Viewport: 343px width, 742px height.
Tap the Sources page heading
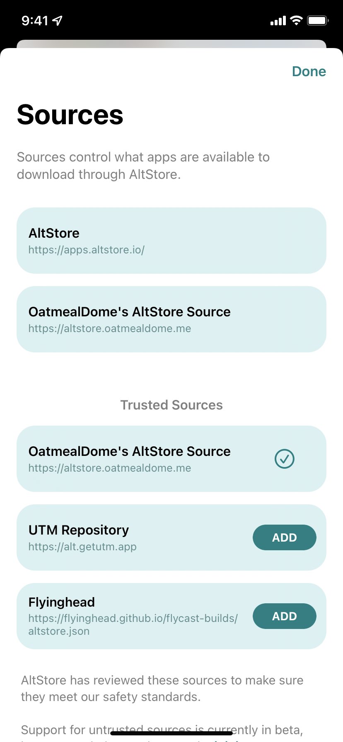(70, 115)
